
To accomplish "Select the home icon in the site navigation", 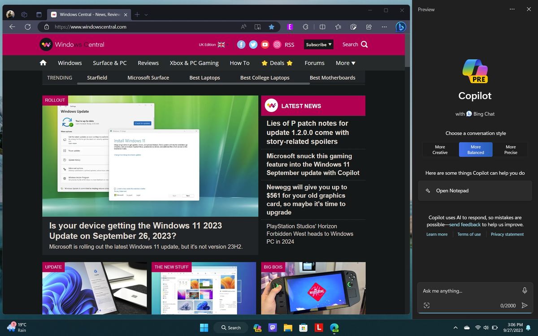I will (x=43, y=63).
